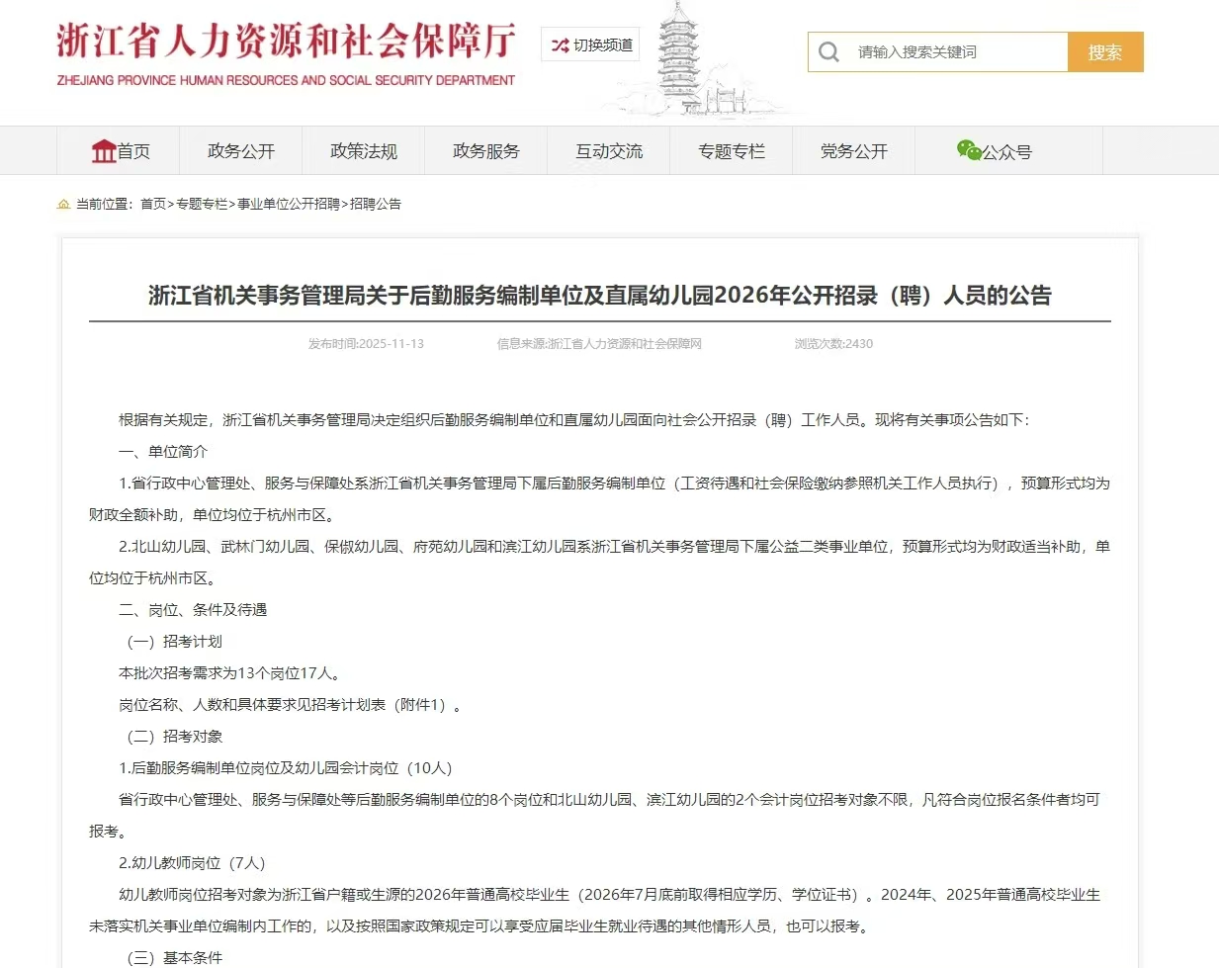Click the home icon beside 首页 menu
The width and height of the screenshot is (1219, 968).
(106, 149)
